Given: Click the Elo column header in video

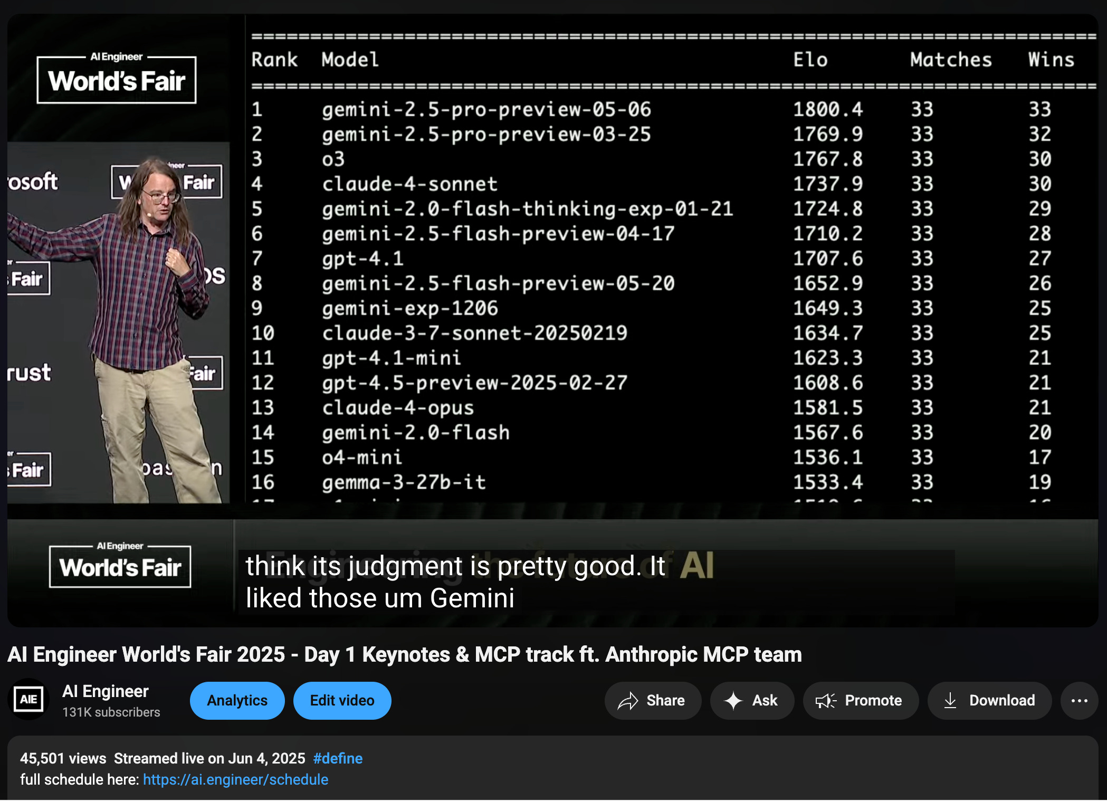Looking at the screenshot, I should [x=810, y=60].
